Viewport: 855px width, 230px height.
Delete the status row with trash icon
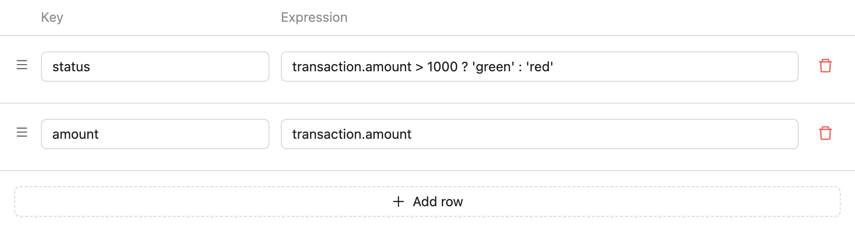click(825, 66)
